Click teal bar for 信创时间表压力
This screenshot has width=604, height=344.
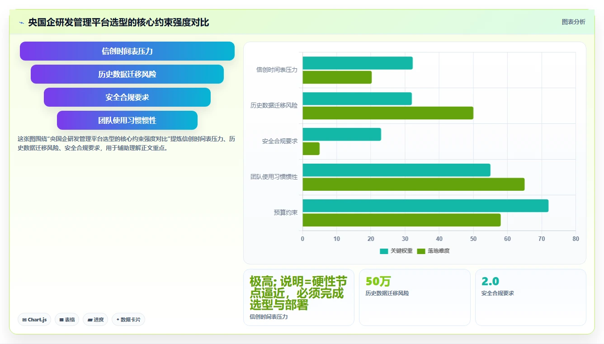pos(358,63)
